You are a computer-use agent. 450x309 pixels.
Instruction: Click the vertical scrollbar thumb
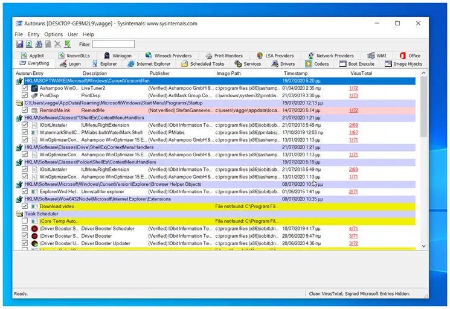(423, 107)
